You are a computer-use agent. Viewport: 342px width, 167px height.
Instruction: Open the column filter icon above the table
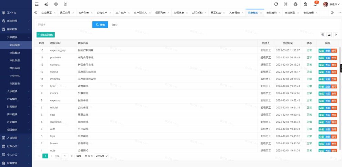click(x=323, y=35)
